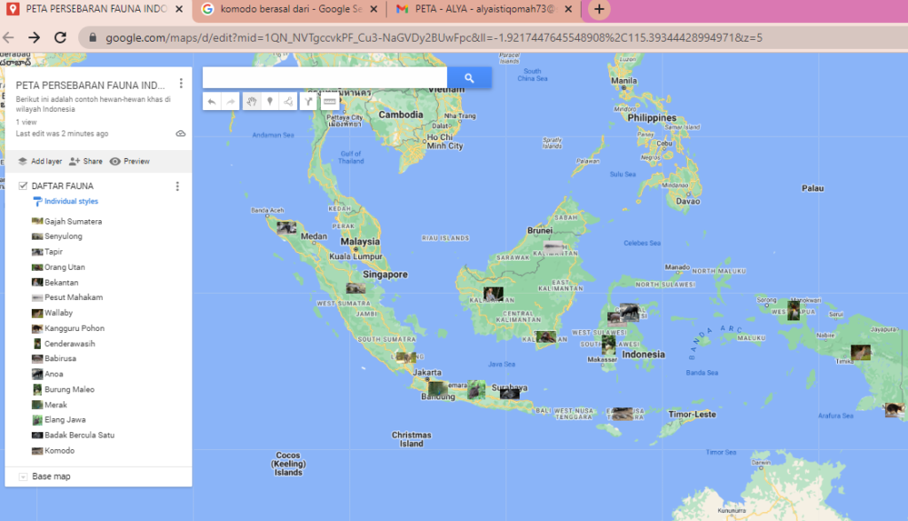Image resolution: width=908 pixels, height=521 pixels.
Task: Click the blue map search button
Action: [x=469, y=78]
